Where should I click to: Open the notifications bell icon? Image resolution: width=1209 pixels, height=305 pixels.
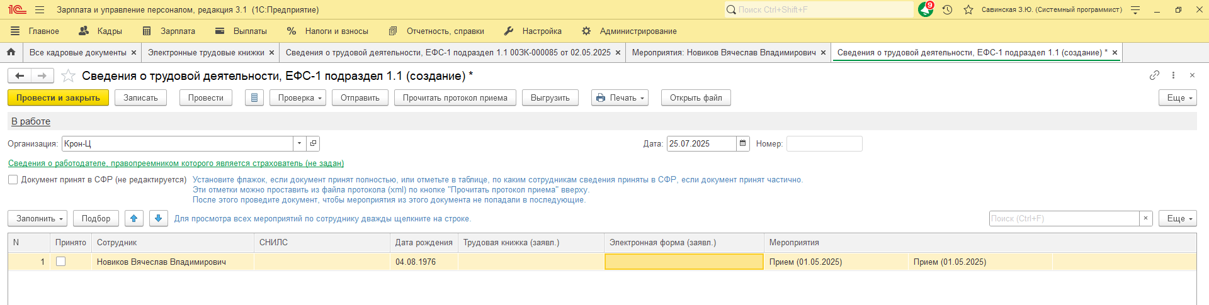[x=925, y=9]
